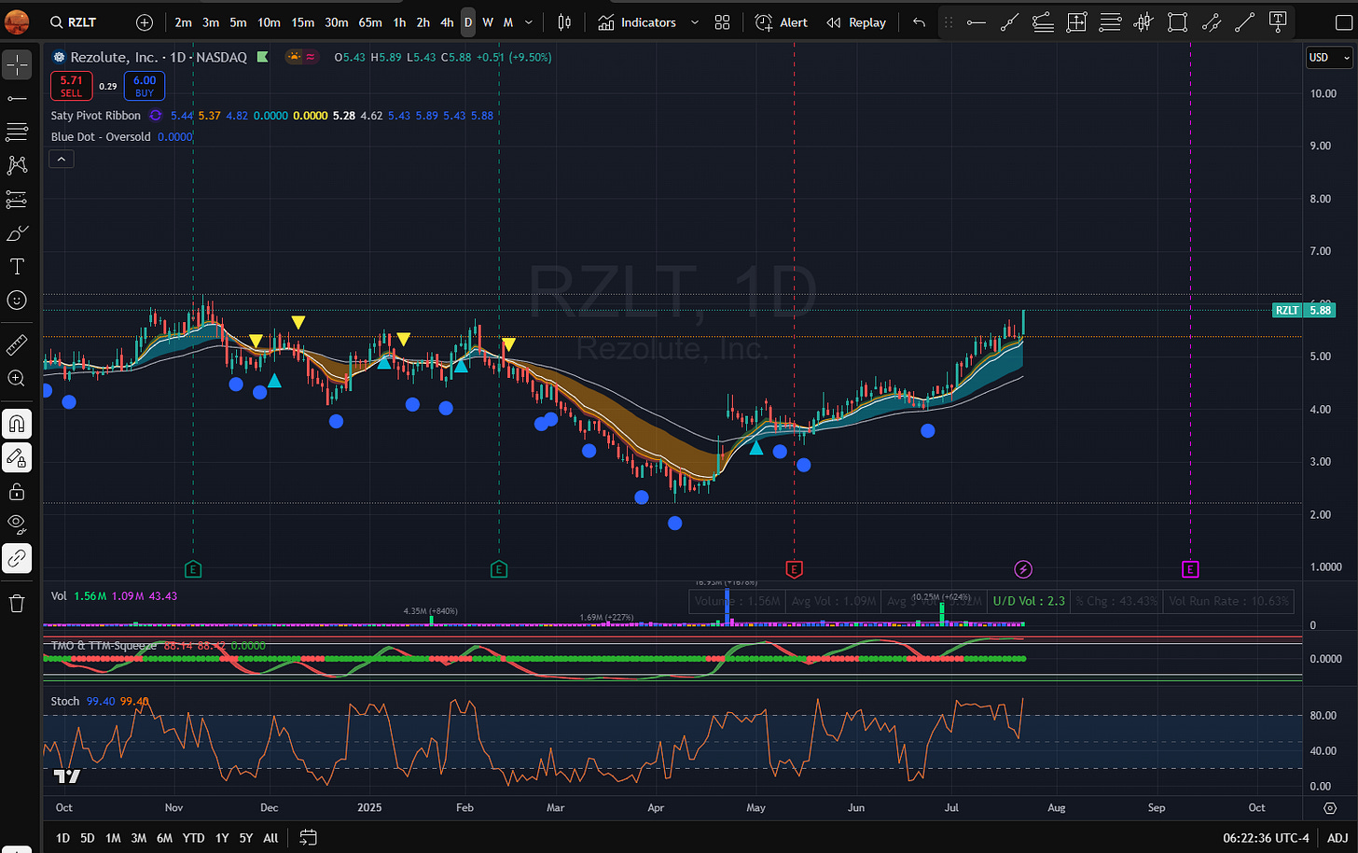
Task: Click the Rezolute, Inc. symbol title
Action: click(x=116, y=57)
